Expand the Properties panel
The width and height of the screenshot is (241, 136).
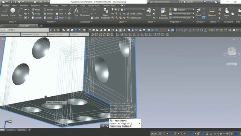click(x=175, y=22)
